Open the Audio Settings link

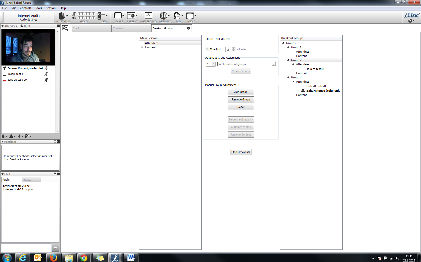pos(29,20)
